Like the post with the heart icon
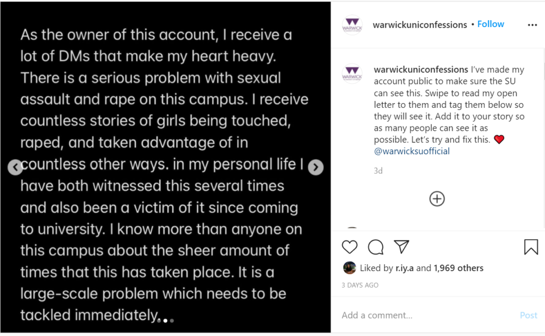The height and width of the screenshot is (336, 545). pos(349,247)
